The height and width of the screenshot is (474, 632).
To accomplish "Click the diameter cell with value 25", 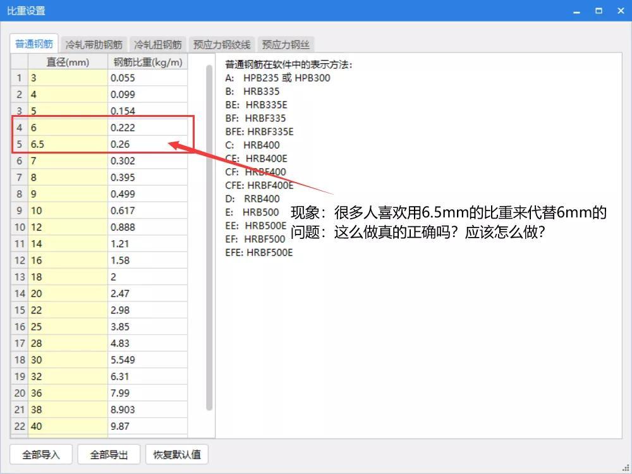I will coord(68,327).
